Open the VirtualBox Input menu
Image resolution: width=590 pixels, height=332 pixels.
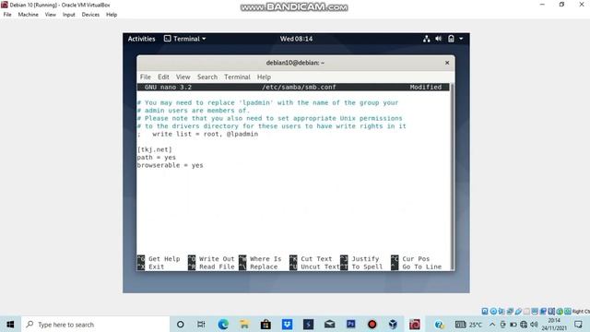[69, 15]
